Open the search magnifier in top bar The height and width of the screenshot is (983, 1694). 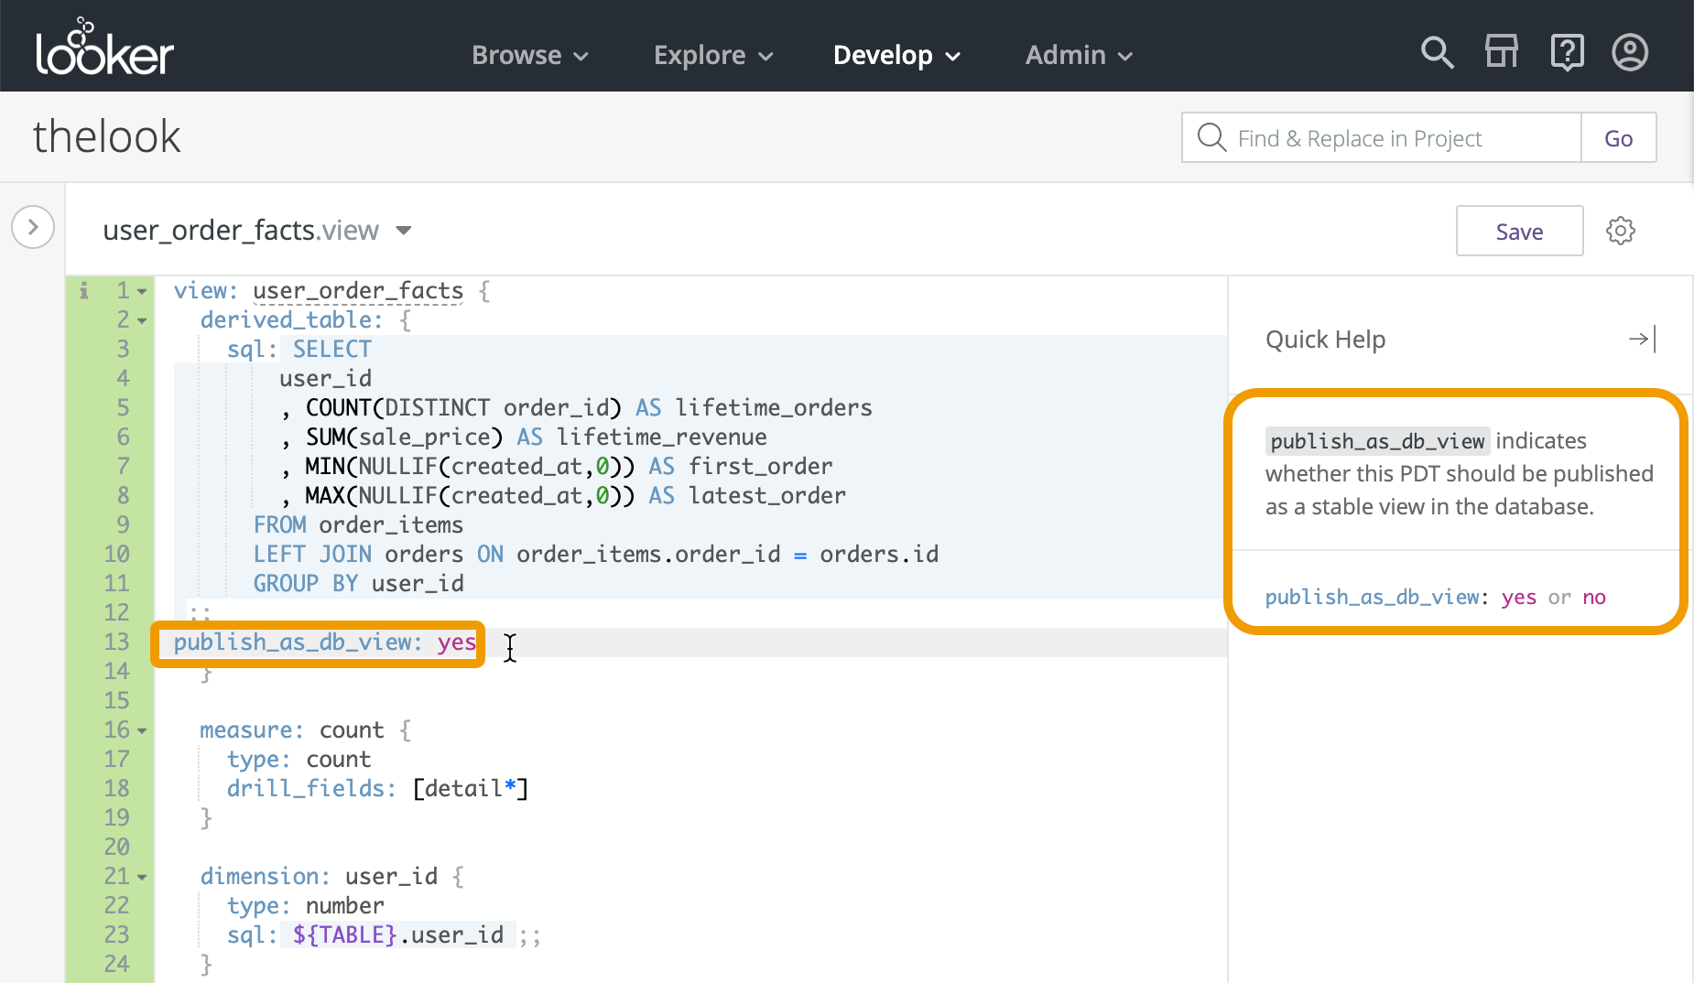1437,53
